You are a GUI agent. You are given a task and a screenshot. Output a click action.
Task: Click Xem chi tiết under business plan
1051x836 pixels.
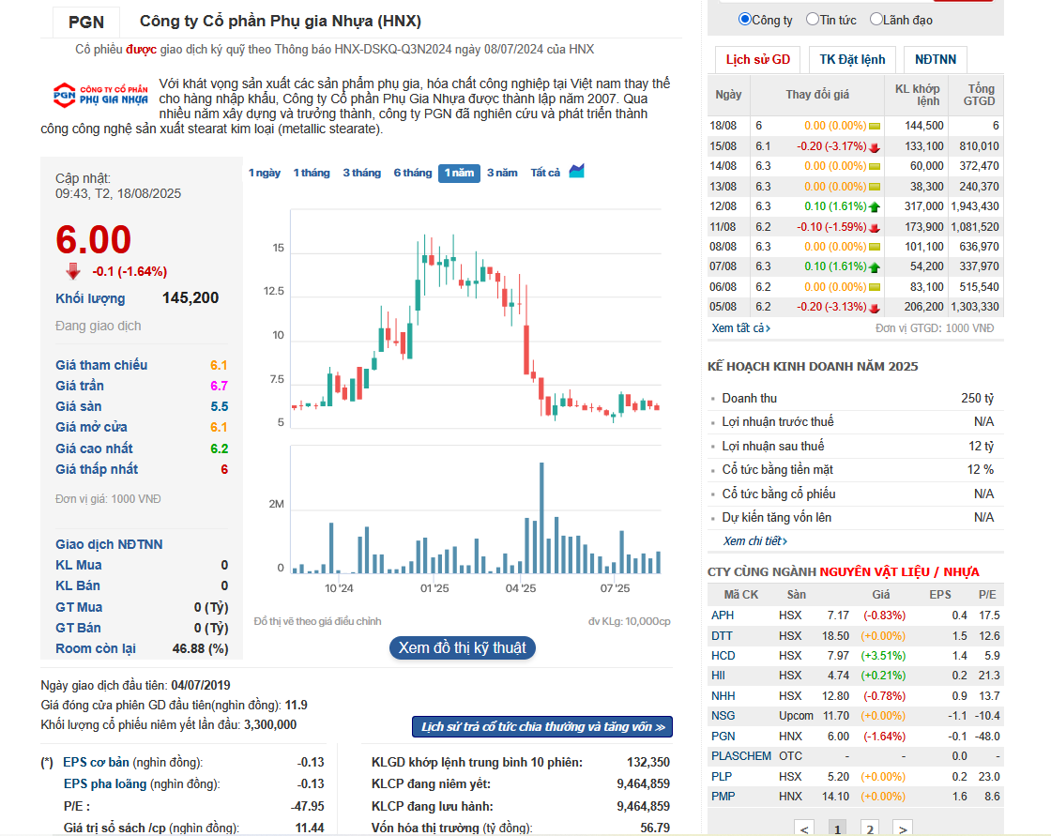pyautogui.click(x=754, y=541)
